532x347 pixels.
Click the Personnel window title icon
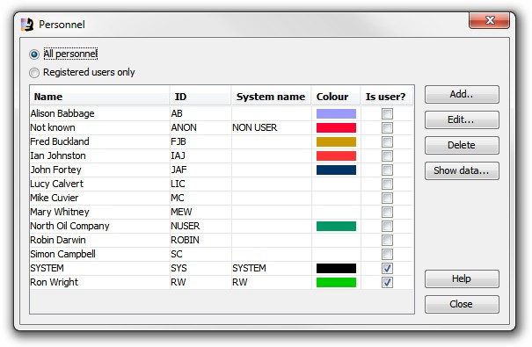pos(27,25)
